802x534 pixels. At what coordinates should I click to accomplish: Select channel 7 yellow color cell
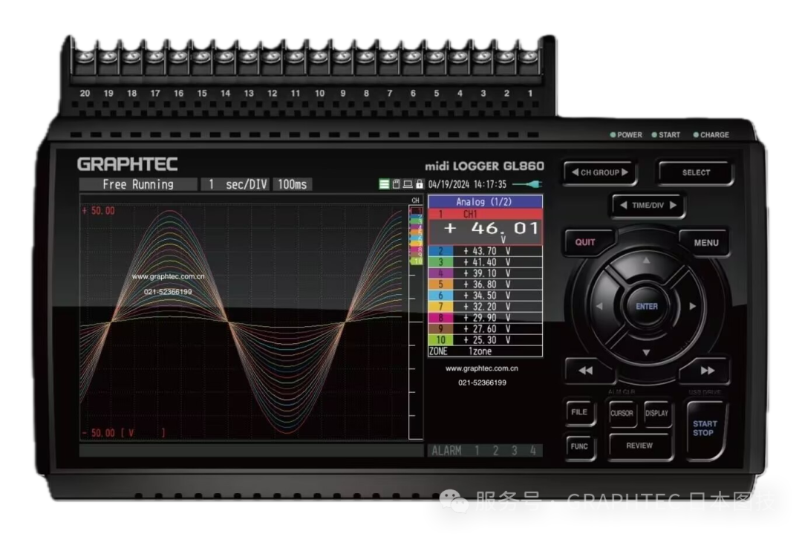click(x=440, y=307)
